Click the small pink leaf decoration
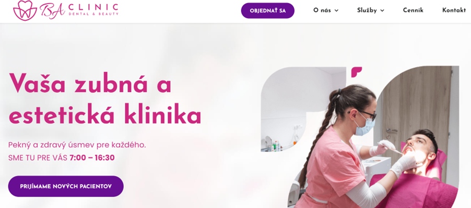Image resolution: width=471 pixels, height=208 pixels. [356, 72]
